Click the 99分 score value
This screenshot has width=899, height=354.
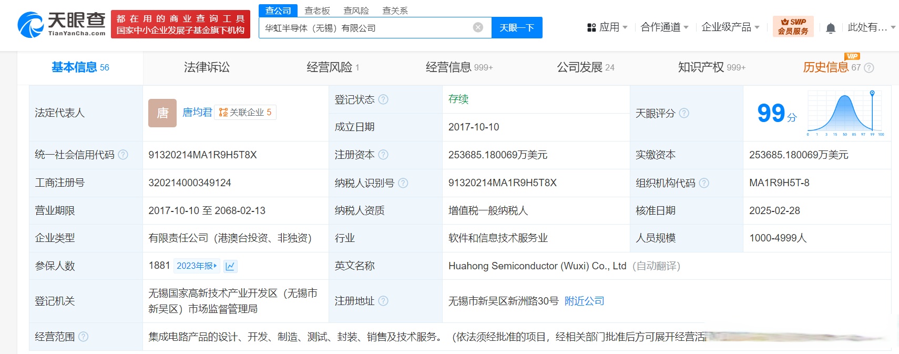[777, 113]
